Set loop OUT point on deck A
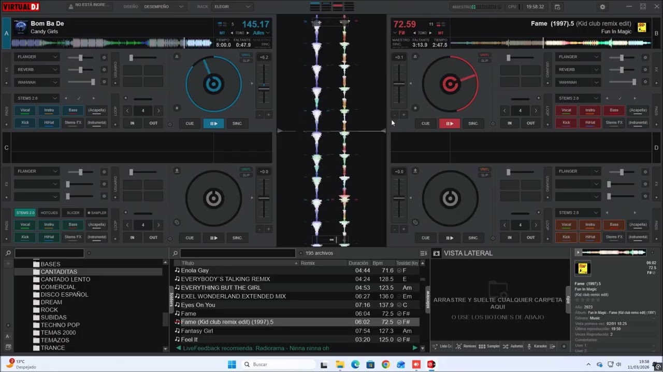This screenshot has width=663, height=372. [153, 123]
